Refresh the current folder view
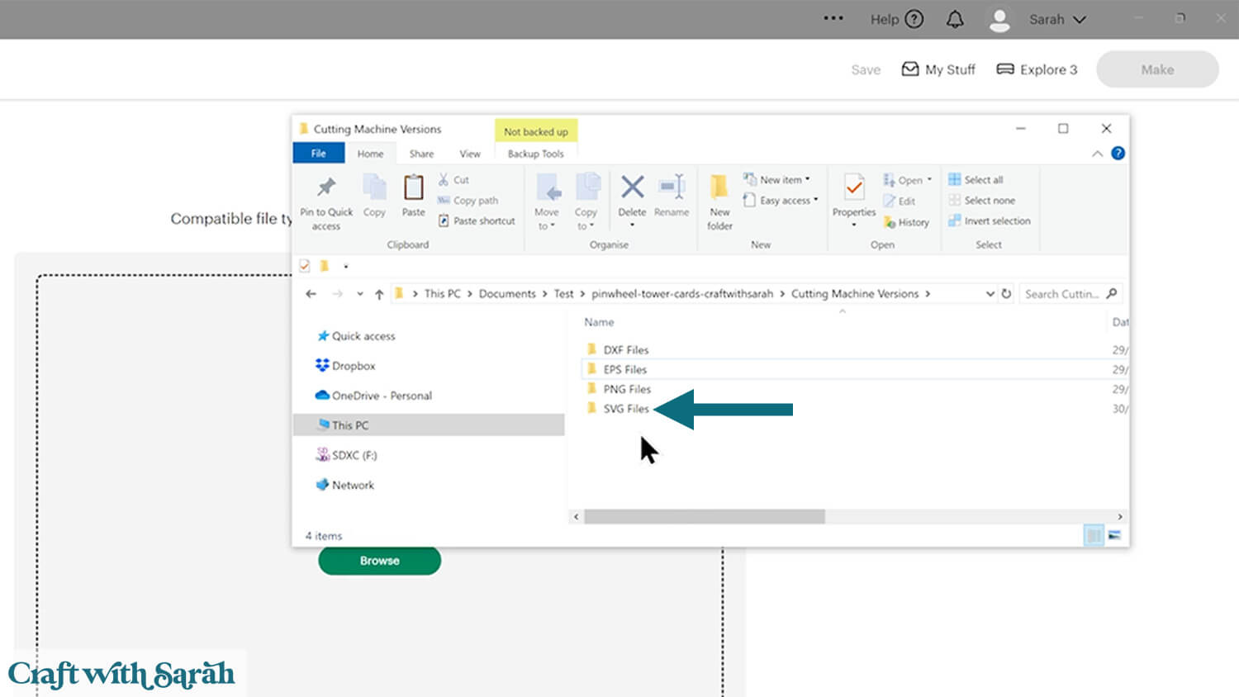This screenshot has width=1239, height=697. [x=1006, y=294]
